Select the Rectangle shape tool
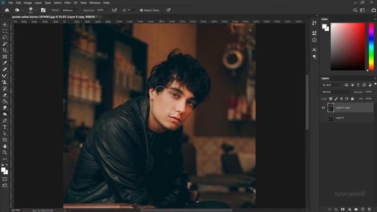 [5, 140]
